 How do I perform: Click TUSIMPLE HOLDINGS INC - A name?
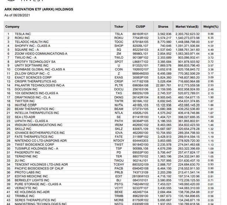(x=36, y=149)
